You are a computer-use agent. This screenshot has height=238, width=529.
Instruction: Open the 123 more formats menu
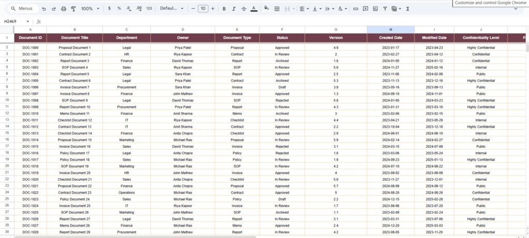tap(149, 9)
